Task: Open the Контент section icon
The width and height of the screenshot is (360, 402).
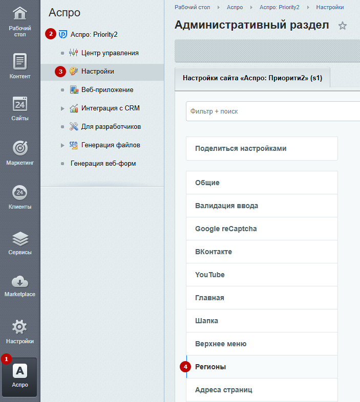Action: point(20,61)
